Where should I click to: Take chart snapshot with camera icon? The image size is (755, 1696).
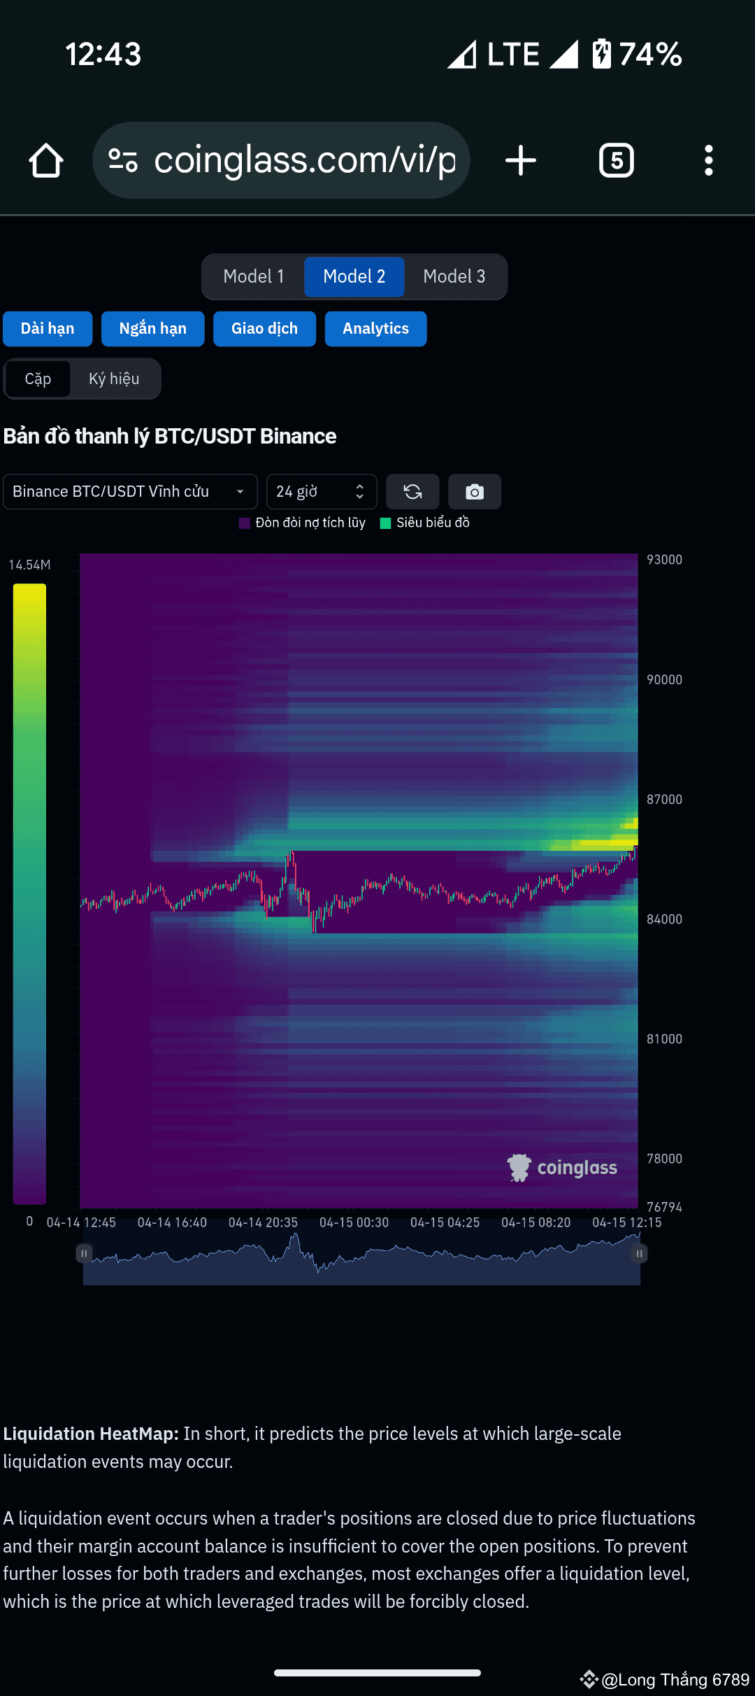(475, 492)
